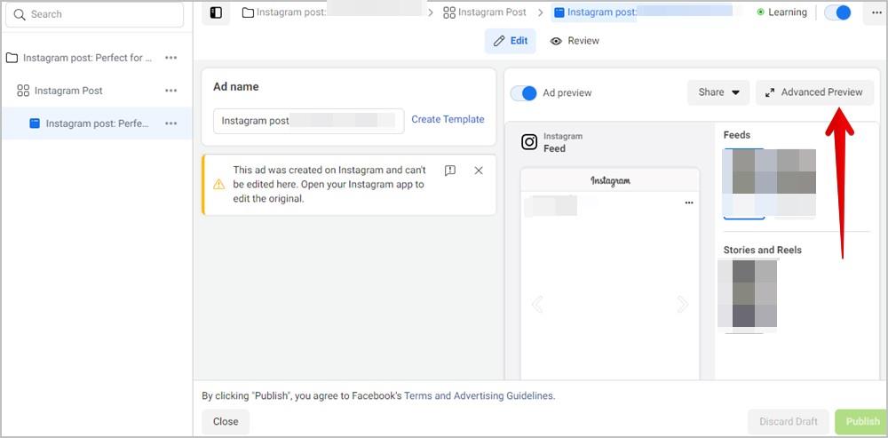Click the second Feeds placement thumbnail
Screen dimensions: 888x438
795,183
